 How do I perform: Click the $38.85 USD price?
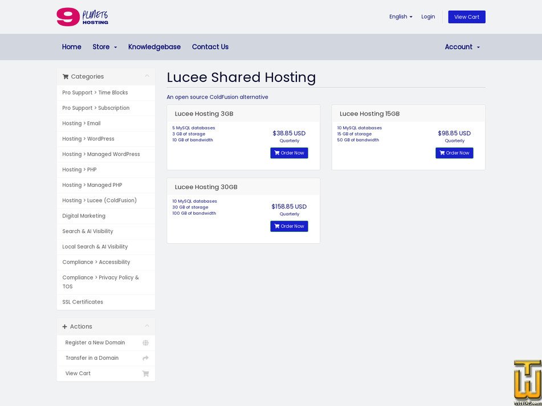(x=289, y=133)
